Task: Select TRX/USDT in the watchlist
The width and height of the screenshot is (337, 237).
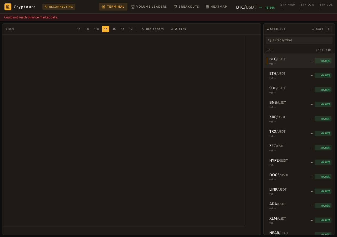Action: 299,133
